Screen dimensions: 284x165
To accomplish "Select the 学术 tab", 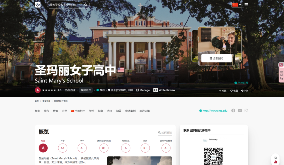I will 92,111.
